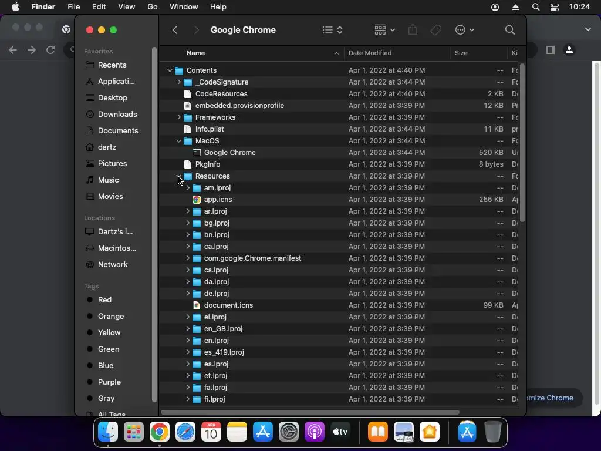Image resolution: width=601 pixels, height=451 pixels.
Task: Open Home app in the Dock
Action: (429, 432)
